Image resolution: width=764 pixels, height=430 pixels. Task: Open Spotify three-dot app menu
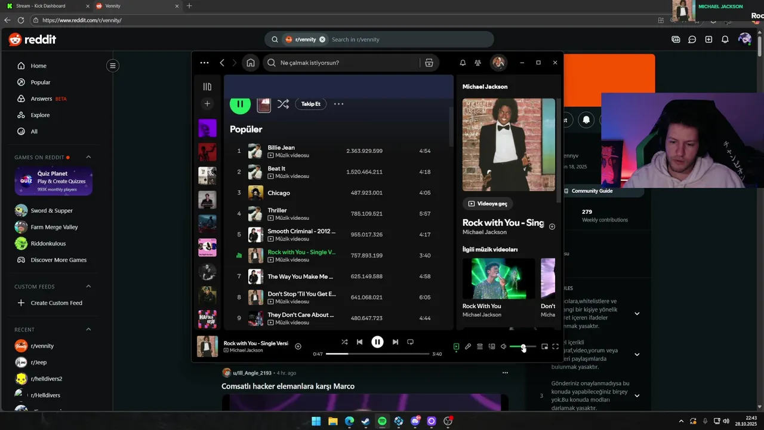204,63
